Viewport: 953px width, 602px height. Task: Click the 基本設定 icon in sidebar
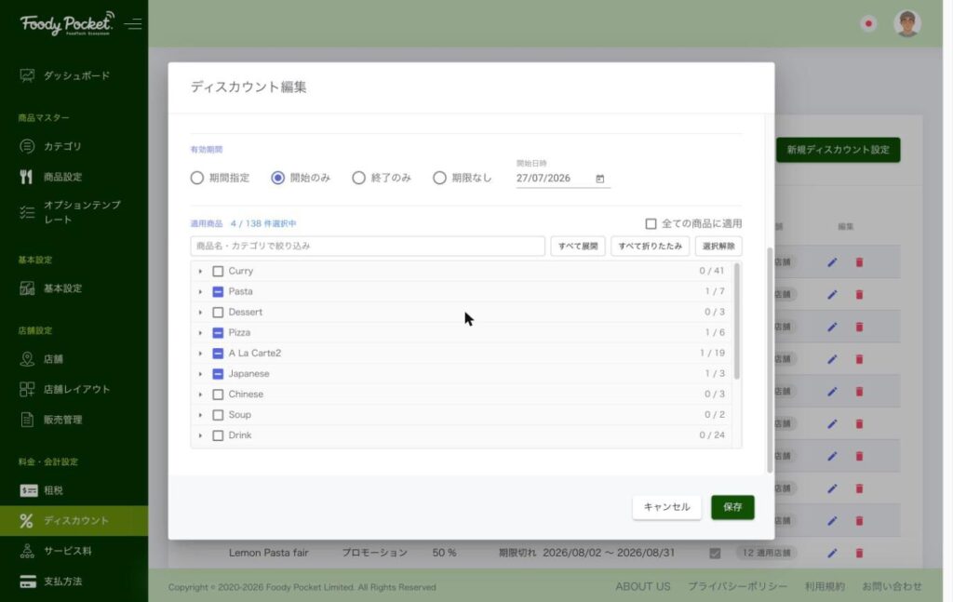(x=27, y=288)
